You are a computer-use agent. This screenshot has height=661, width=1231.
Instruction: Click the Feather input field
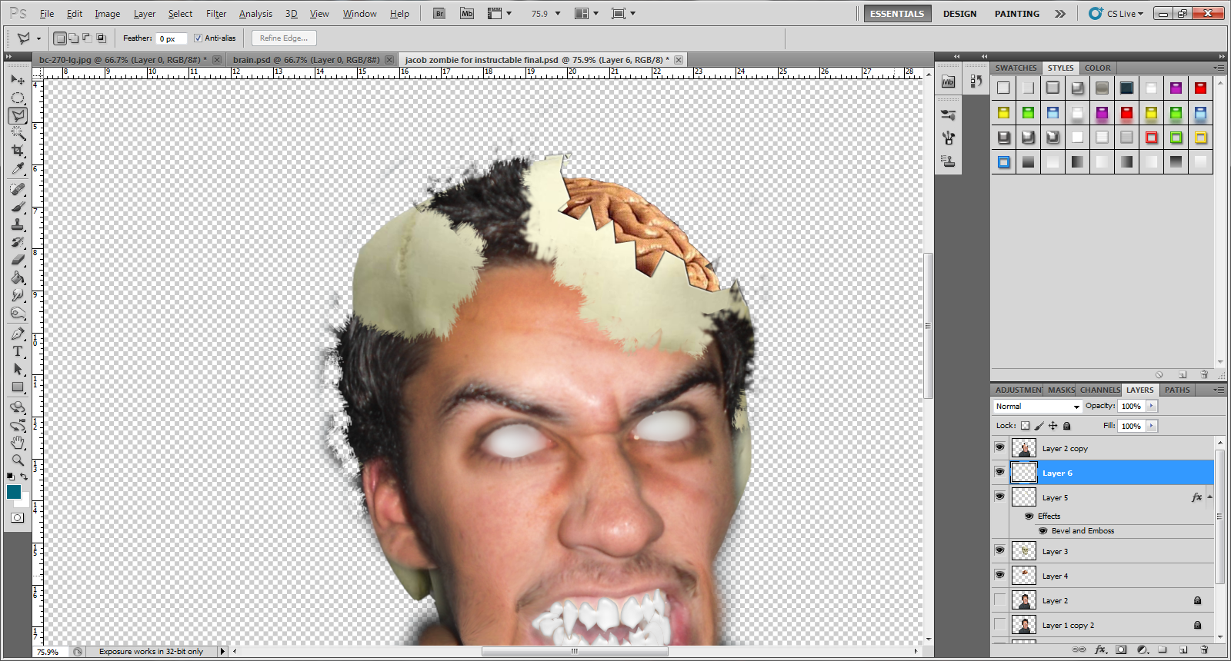pos(171,38)
